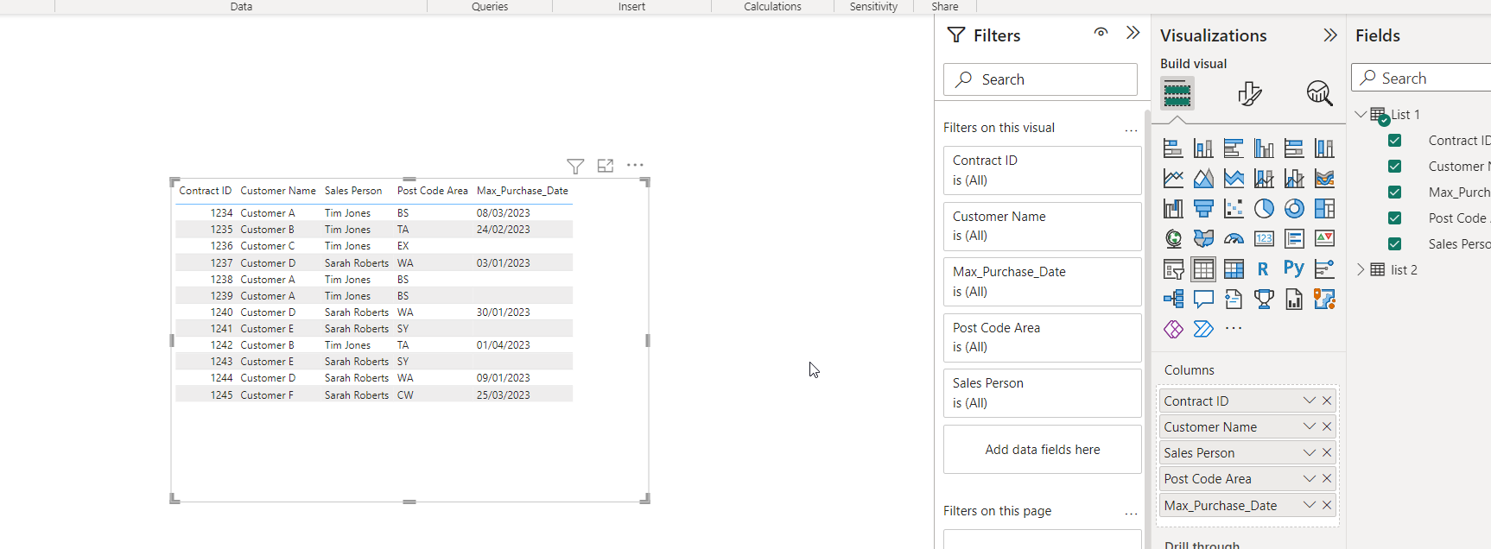The height and width of the screenshot is (549, 1491).
Task: Open dropdown chevron for Sales Person column
Action: coord(1310,452)
